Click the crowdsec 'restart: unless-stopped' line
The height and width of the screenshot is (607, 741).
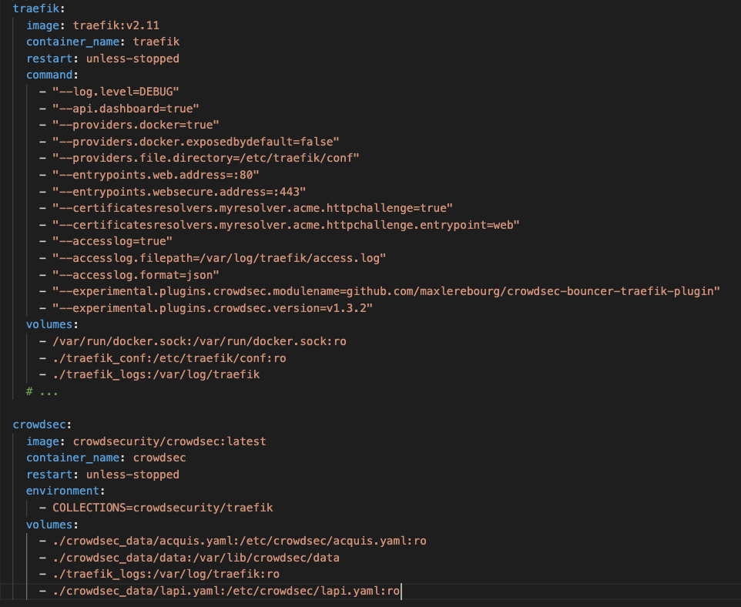click(102, 475)
